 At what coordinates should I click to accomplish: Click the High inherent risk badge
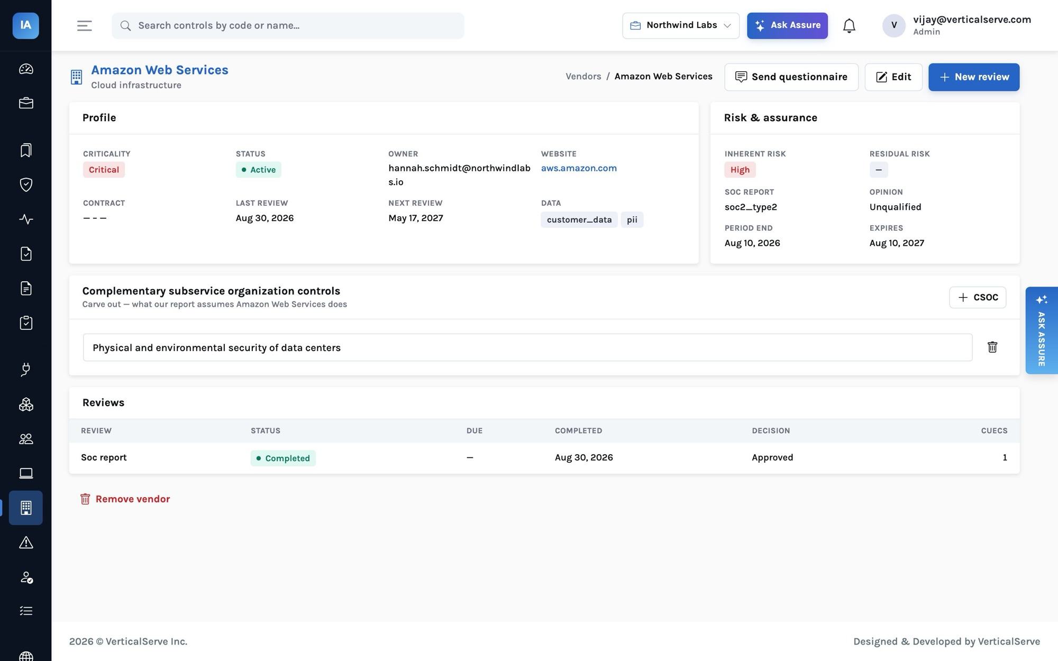pos(740,170)
